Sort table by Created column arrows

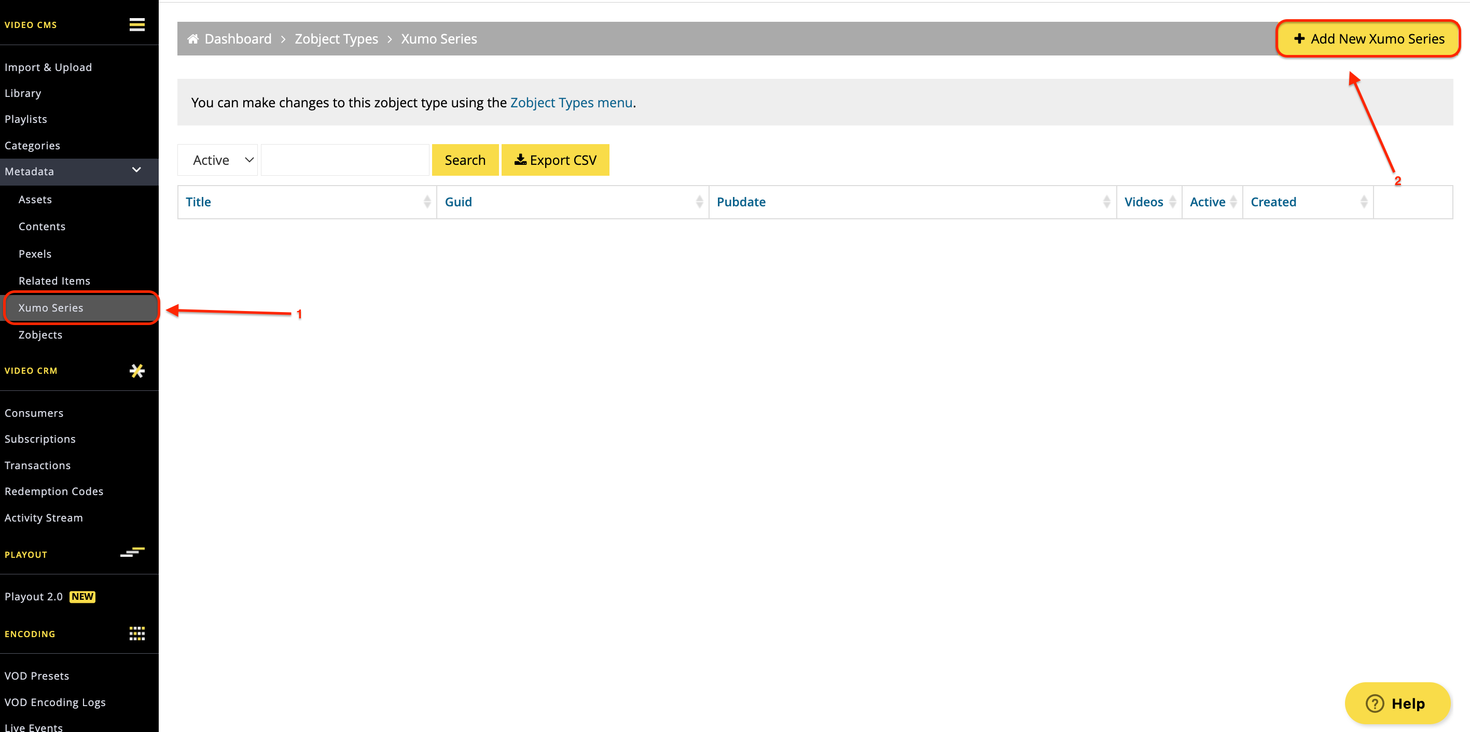pyautogui.click(x=1364, y=202)
